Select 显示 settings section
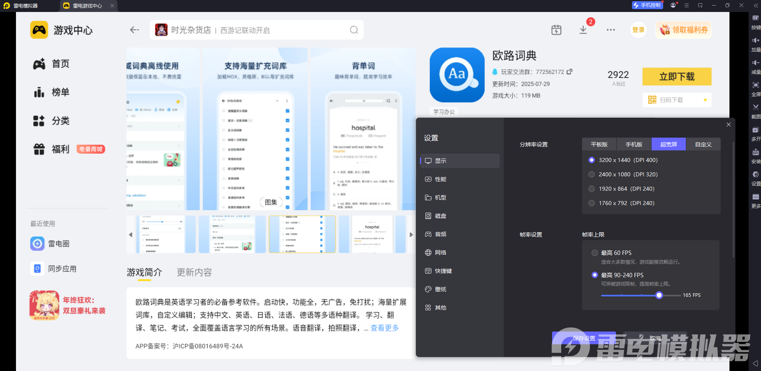 (x=460, y=161)
